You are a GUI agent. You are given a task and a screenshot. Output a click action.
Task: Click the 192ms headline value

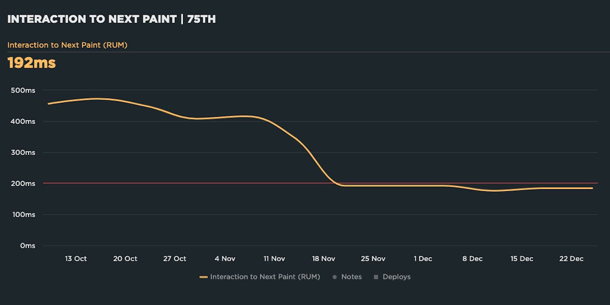(x=32, y=63)
